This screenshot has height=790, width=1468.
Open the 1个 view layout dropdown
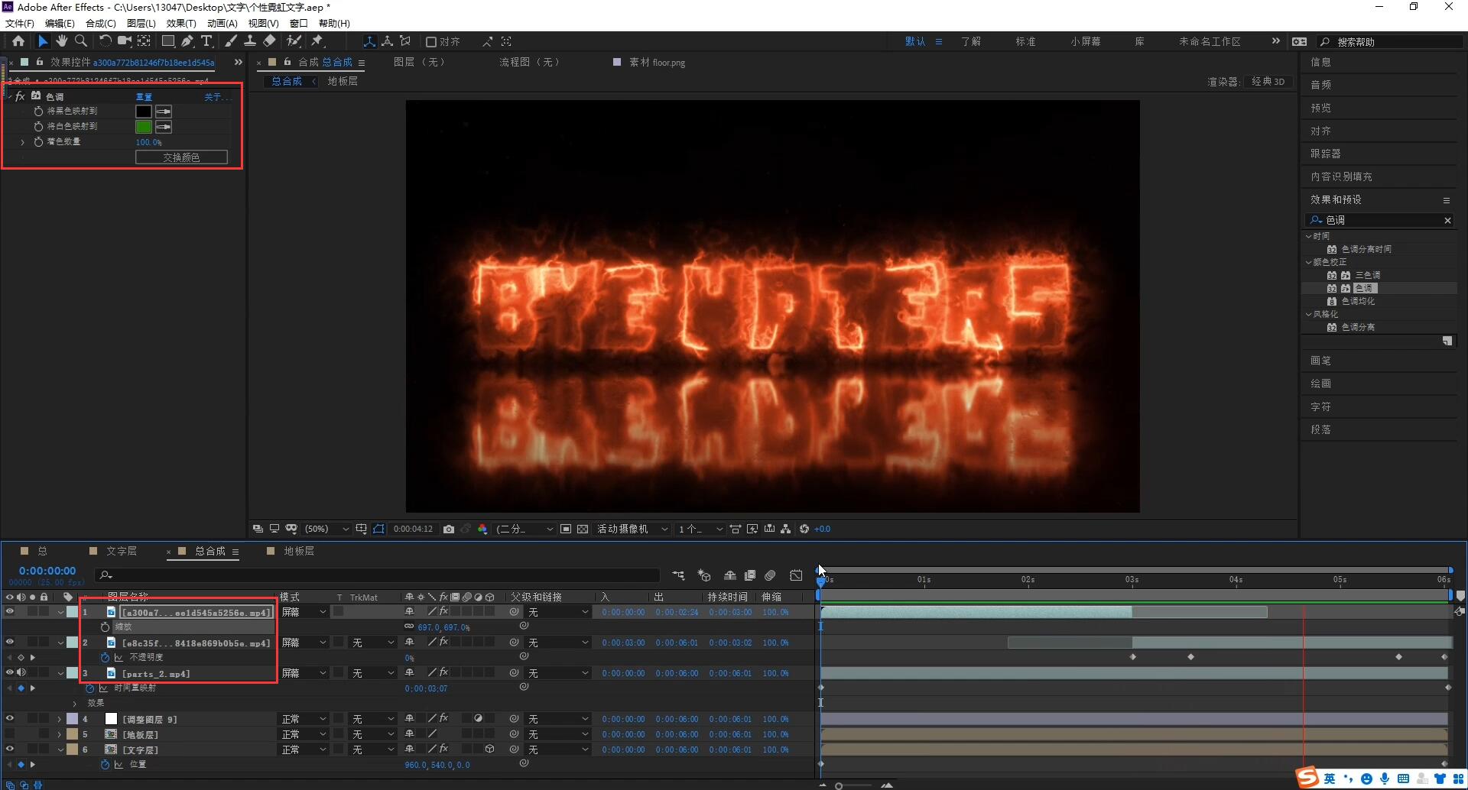click(x=700, y=529)
